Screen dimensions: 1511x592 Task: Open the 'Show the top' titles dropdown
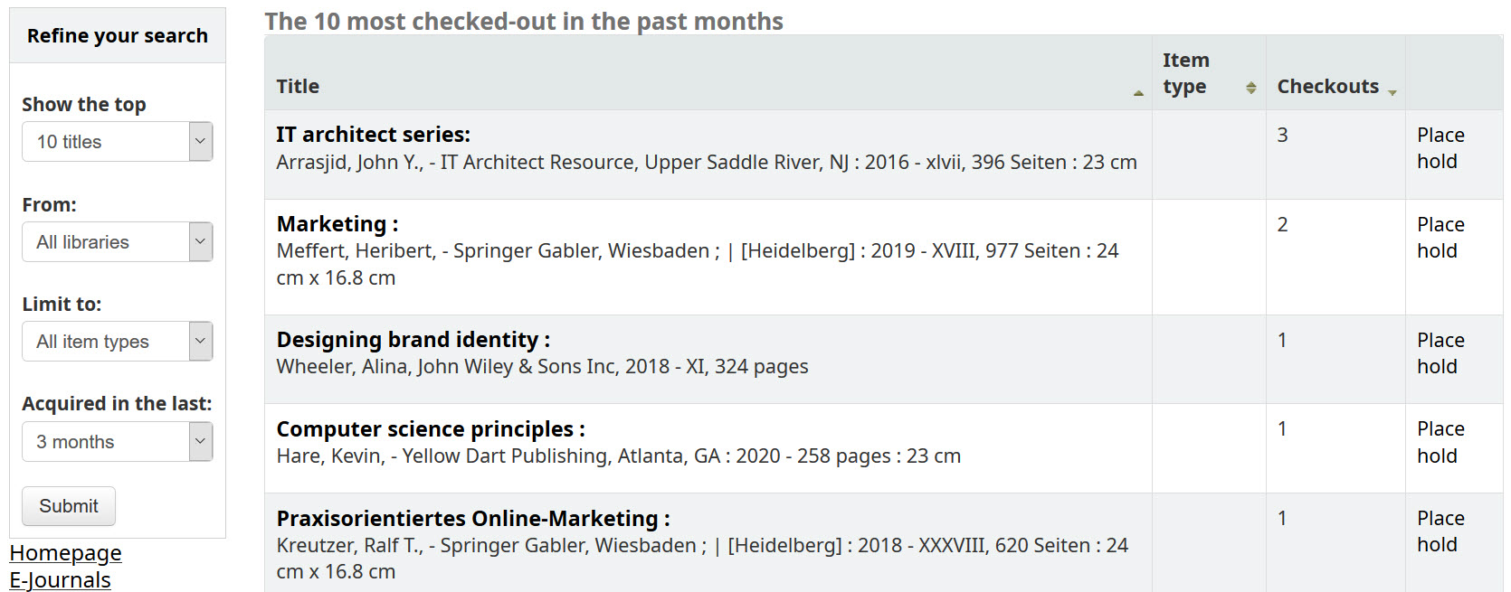[118, 142]
